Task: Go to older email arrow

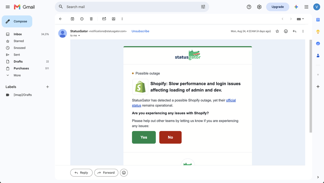Action: coord(291,19)
